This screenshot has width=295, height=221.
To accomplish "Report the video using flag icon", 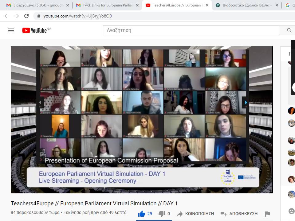I will [x=267, y=214].
